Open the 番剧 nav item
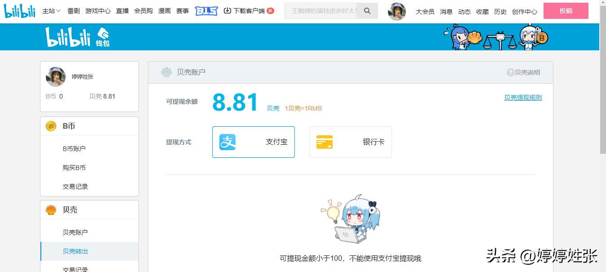The width and height of the screenshot is (606, 272). click(74, 11)
